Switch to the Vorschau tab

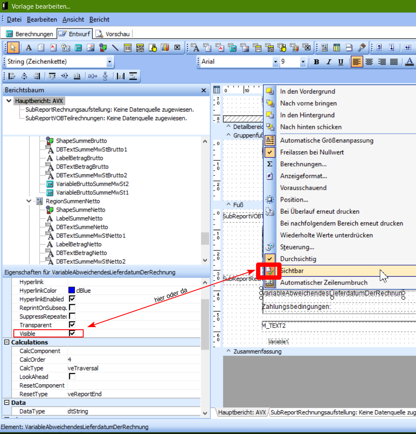(x=113, y=34)
